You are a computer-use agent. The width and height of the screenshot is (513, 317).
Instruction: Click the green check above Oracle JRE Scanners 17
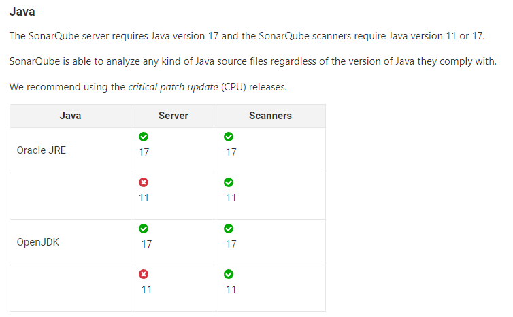click(x=229, y=137)
